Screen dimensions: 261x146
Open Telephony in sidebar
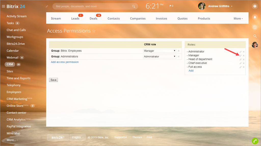click(14, 85)
